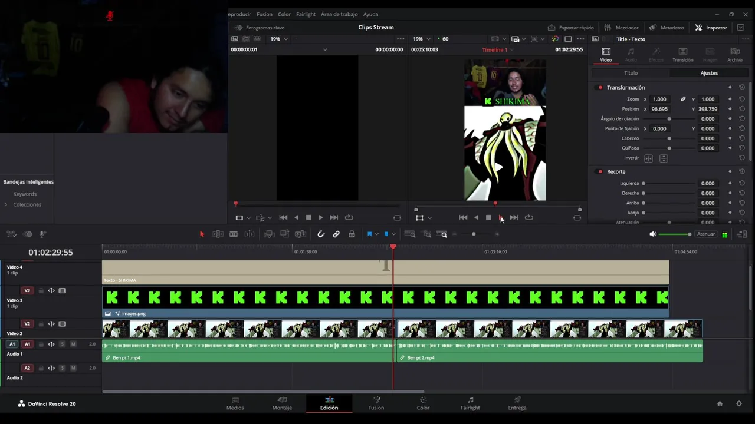This screenshot has width=755, height=424.
Task: Select the Título sub-tab
Action: pos(631,73)
